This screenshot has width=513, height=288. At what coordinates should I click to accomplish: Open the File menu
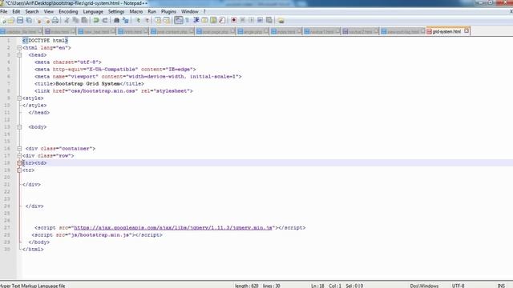tap(3, 11)
